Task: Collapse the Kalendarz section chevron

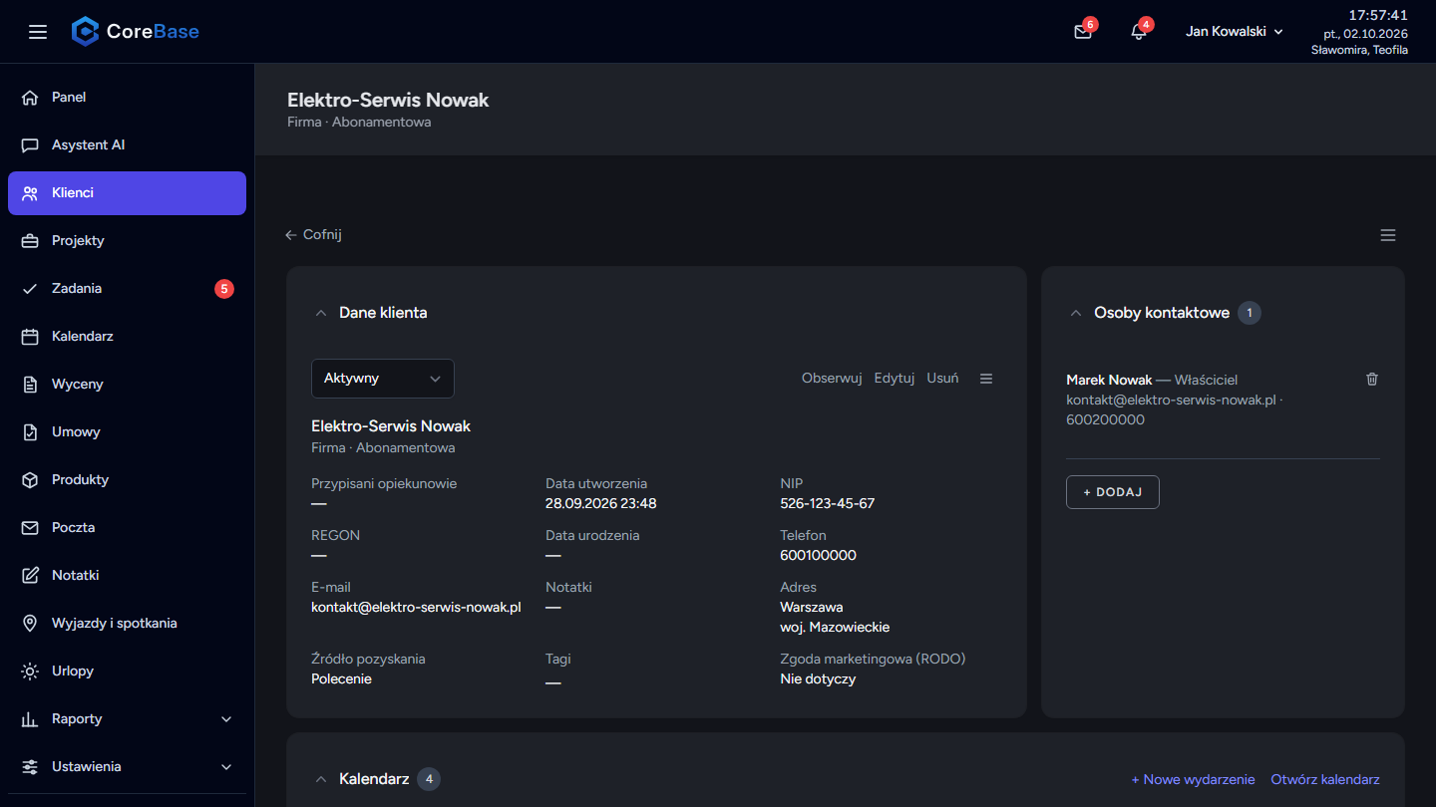Action: [x=321, y=779]
